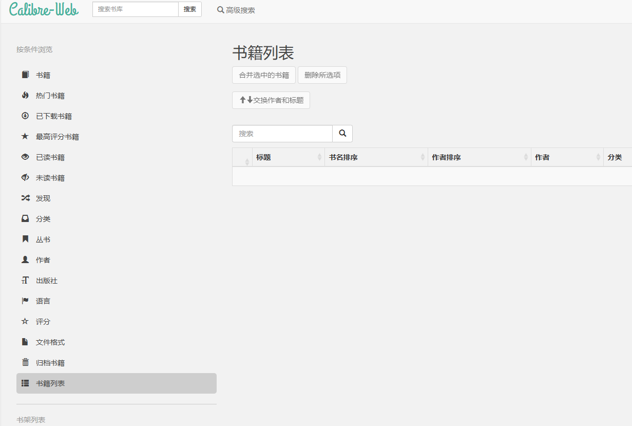Click the trash icon beside 归档书籍

tap(25, 363)
